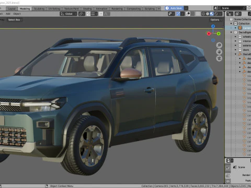Open object types visibility selector
The width and height of the screenshot is (251, 188).
(x=172, y=14)
